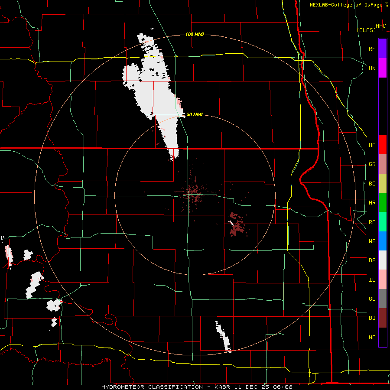Image resolution: width=390 pixels, height=390 pixels.
Task: Click the ND legend label
Action: coord(372,338)
